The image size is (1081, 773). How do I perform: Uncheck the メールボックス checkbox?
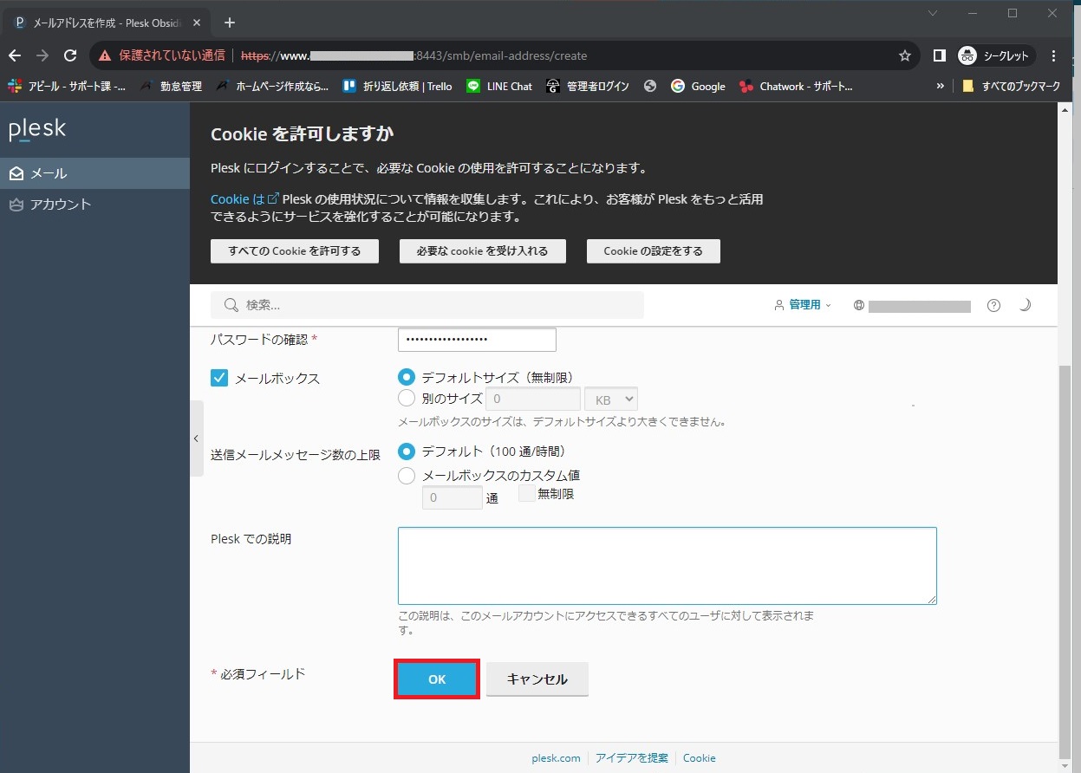(219, 378)
